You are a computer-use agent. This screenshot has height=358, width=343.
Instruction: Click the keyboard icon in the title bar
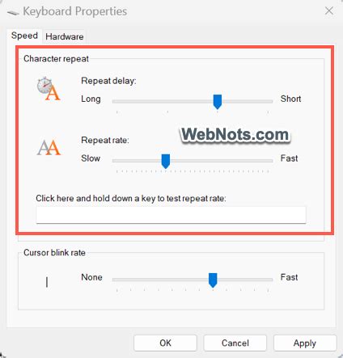point(13,12)
